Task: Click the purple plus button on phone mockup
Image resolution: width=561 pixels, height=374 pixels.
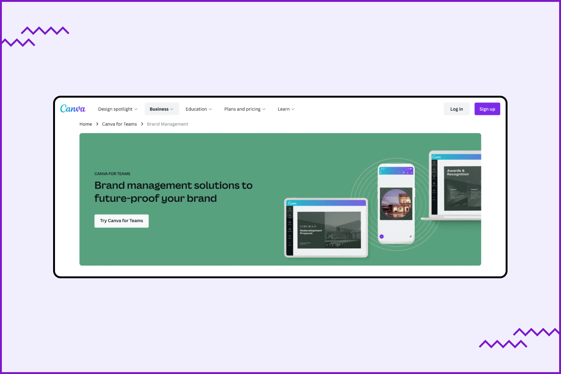Action: point(381,236)
